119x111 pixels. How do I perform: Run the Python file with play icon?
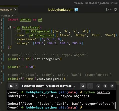pyautogui.click(x=107, y=10)
